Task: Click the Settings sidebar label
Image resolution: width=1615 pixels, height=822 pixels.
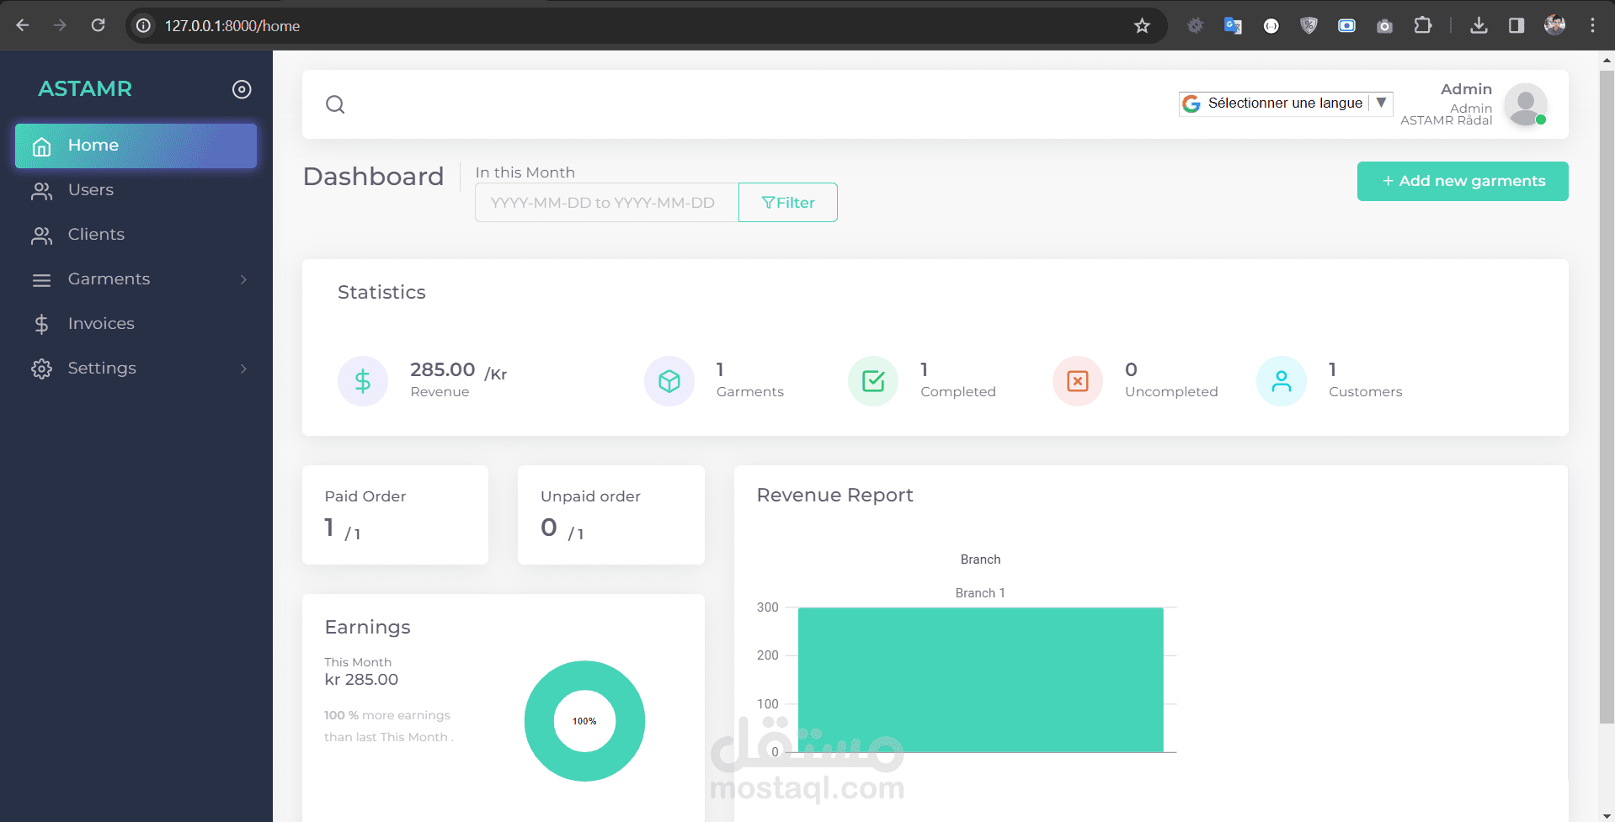Action: pos(102,369)
